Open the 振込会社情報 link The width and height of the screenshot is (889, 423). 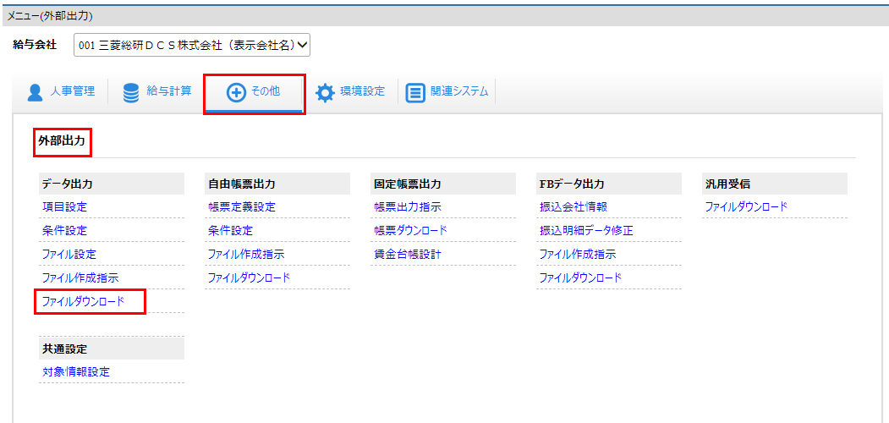[x=573, y=207]
